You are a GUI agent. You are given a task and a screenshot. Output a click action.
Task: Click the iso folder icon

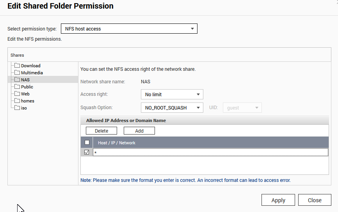pos(17,108)
